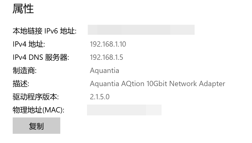Click the word Adapter in the description

pyautogui.click(x=212, y=84)
